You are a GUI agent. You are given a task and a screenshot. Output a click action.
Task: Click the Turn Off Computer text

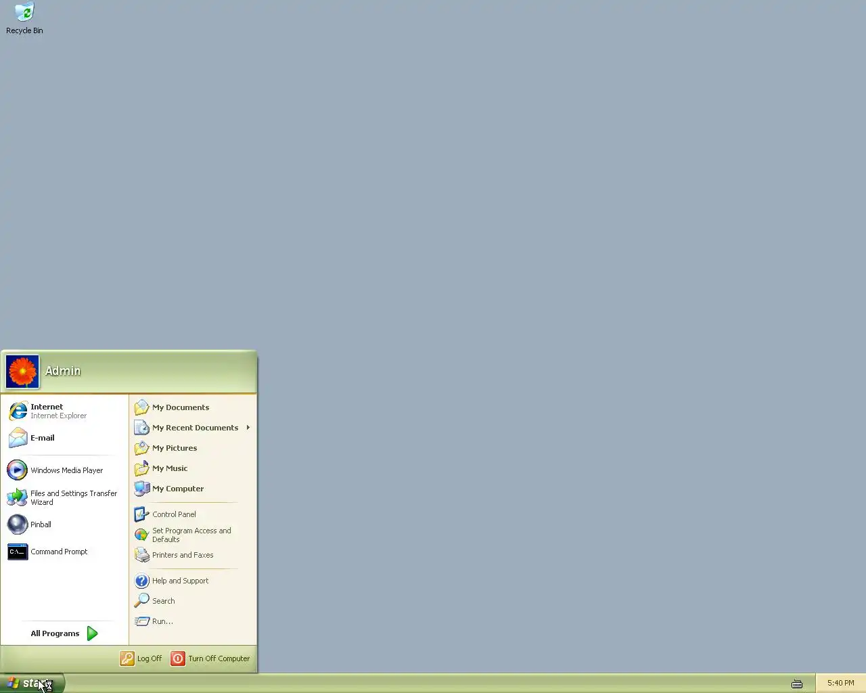pyautogui.click(x=219, y=658)
